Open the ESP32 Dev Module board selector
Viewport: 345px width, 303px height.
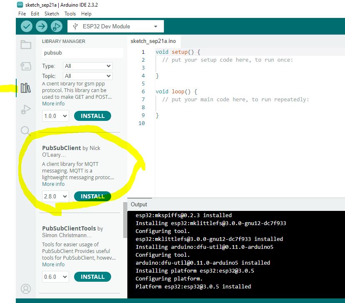[116, 26]
